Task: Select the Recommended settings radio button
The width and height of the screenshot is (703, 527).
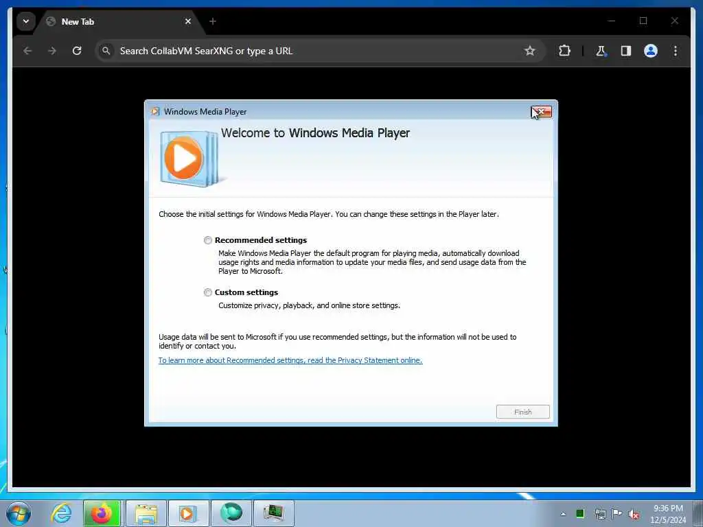Action: click(207, 240)
